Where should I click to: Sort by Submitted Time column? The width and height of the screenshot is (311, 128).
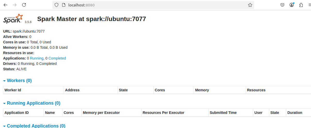[231, 113]
